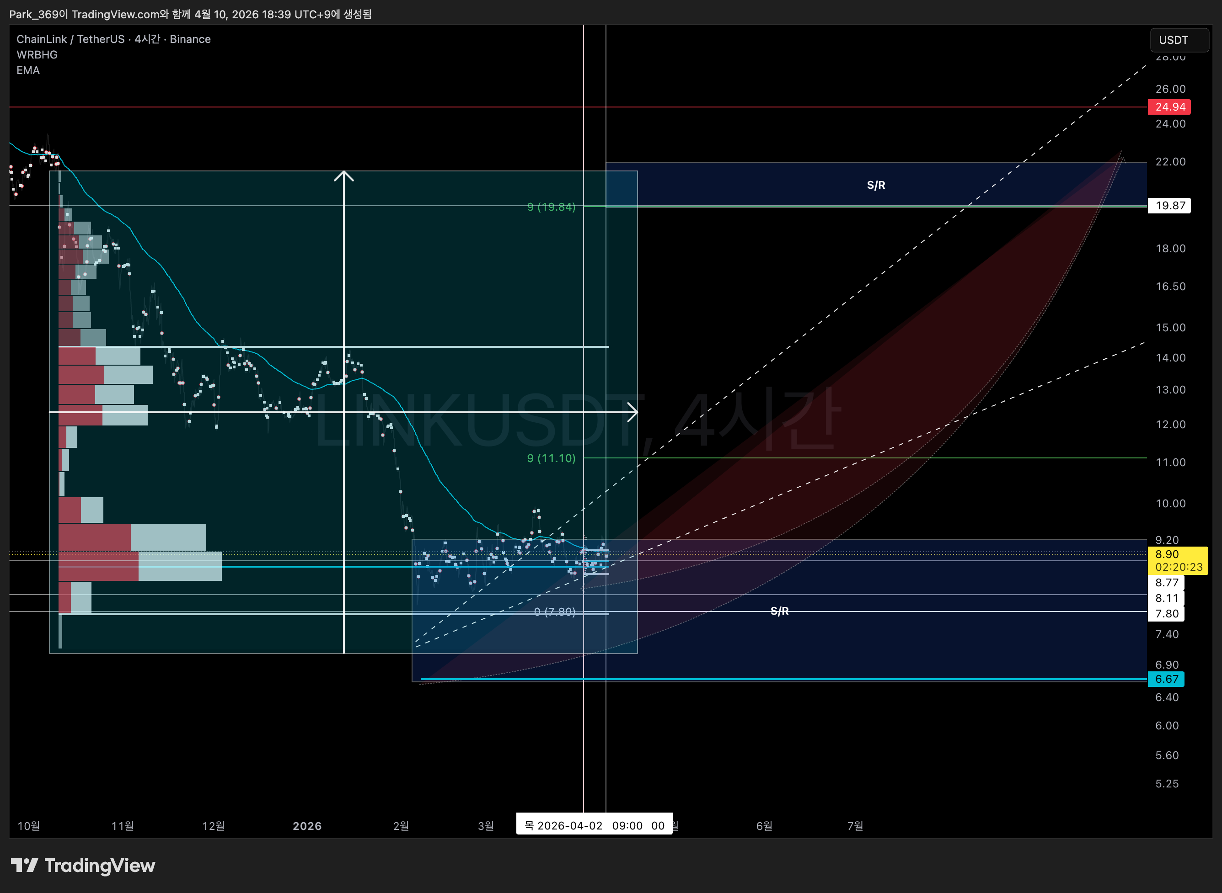Click the 12월 label on time axis
The width and height of the screenshot is (1222, 893).
pyautogui.click(x=214, y=826)
